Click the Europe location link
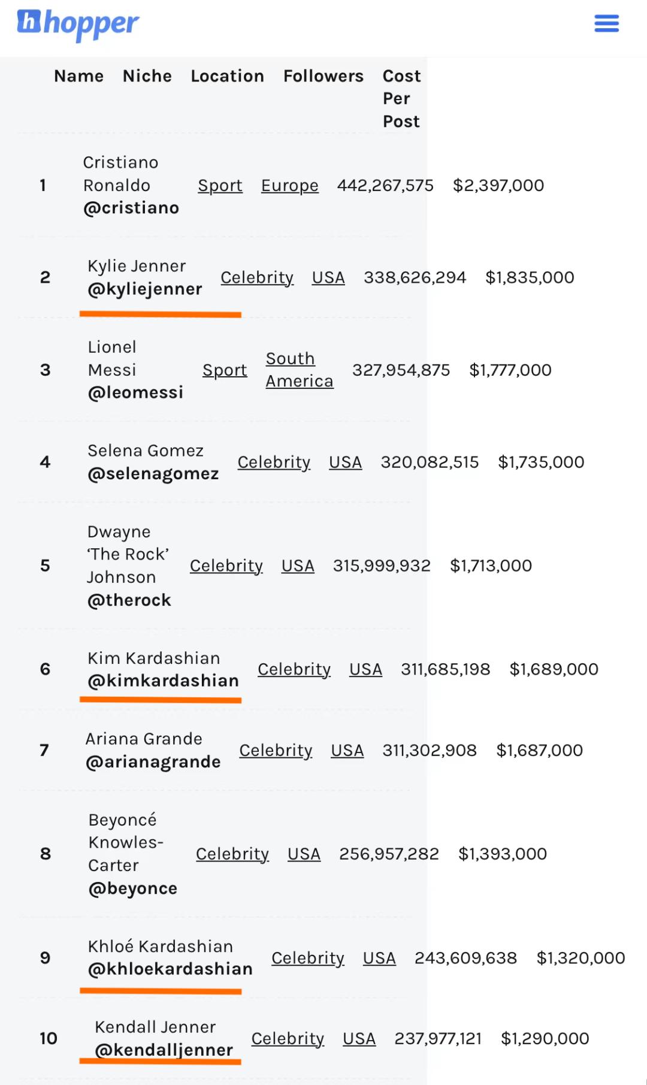Screen dimensions: 647x1085 point(289,186)
